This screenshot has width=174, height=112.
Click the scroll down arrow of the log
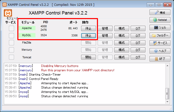tap(167, 102)
